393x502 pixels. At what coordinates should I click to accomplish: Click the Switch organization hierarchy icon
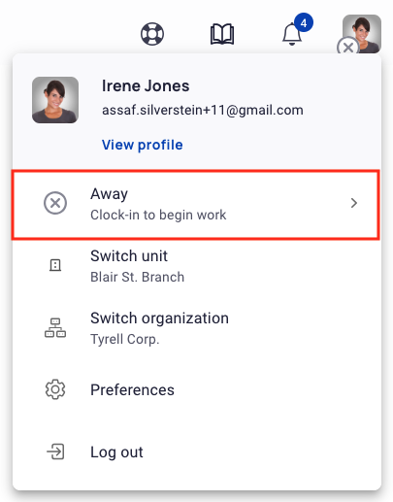point(55,327)
